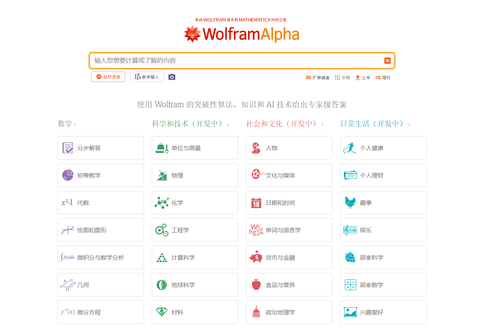This screenshot has height=327, width=479.
Task: Open 食品与营养 apple icon
Action: click(x=256, y=284)
